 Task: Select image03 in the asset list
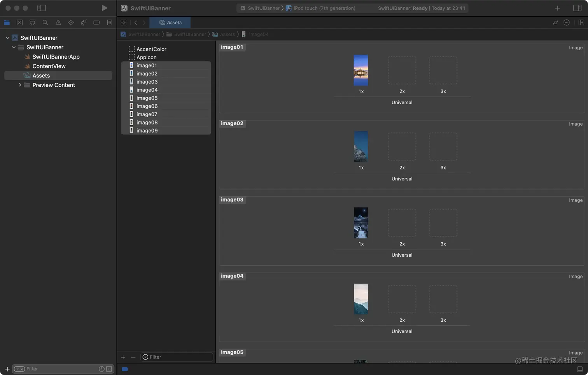coord(166,82)
